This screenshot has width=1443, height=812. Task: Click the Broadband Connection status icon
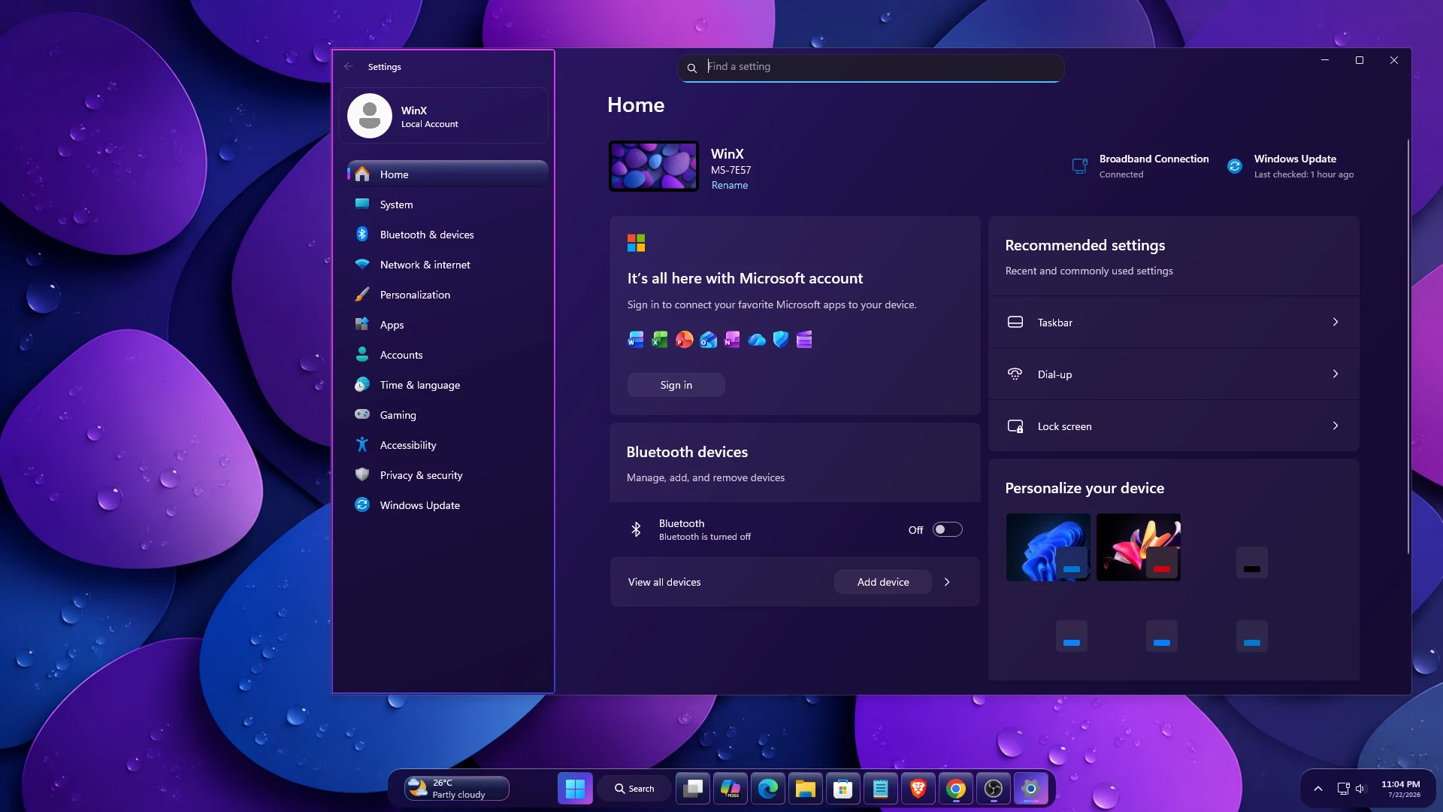[x=1080, y=166]
